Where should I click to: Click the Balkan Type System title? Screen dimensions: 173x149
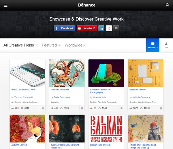pos(100,145)
